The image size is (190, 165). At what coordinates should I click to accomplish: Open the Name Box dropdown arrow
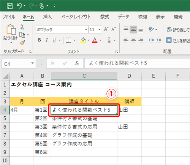click(33, 63)
